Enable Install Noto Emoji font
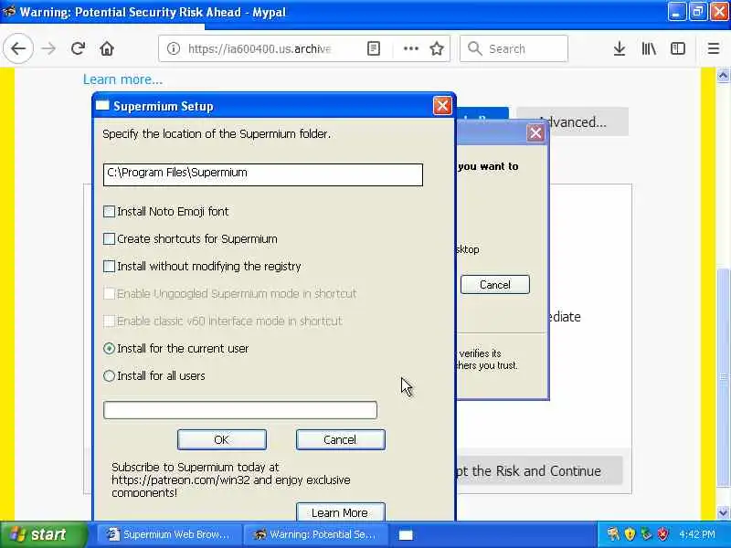Viewport: 731px width, 548px height. click(x=109, y=212)
